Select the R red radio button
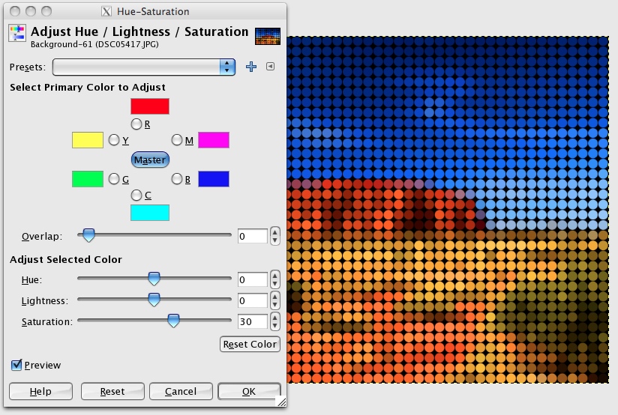This screenshot has height=415, width=618. 136,124
